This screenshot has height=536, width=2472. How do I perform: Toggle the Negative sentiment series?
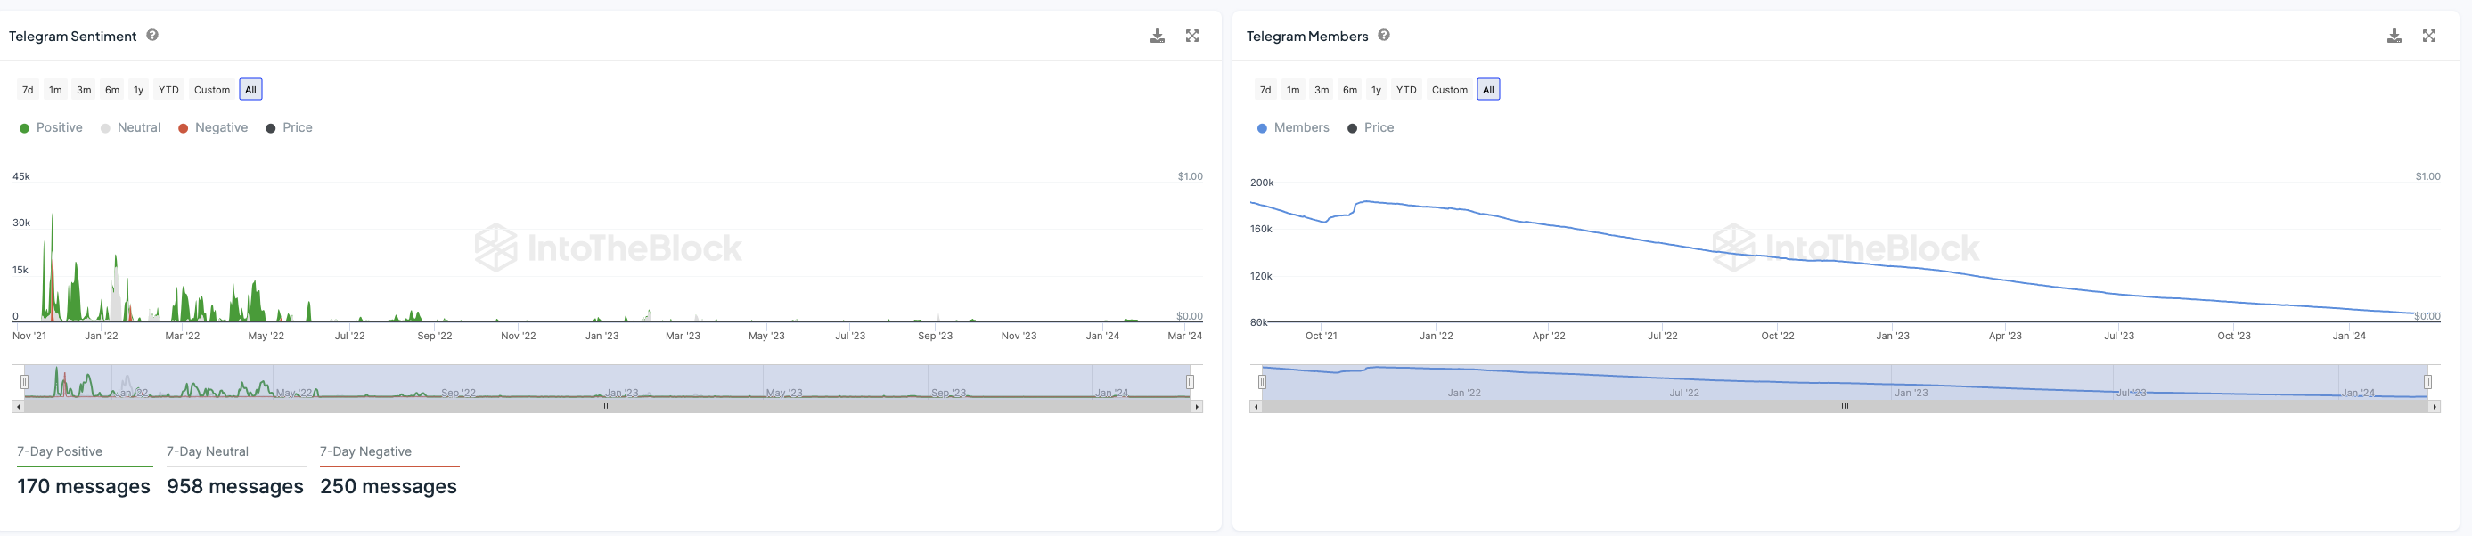click(213, 127)
